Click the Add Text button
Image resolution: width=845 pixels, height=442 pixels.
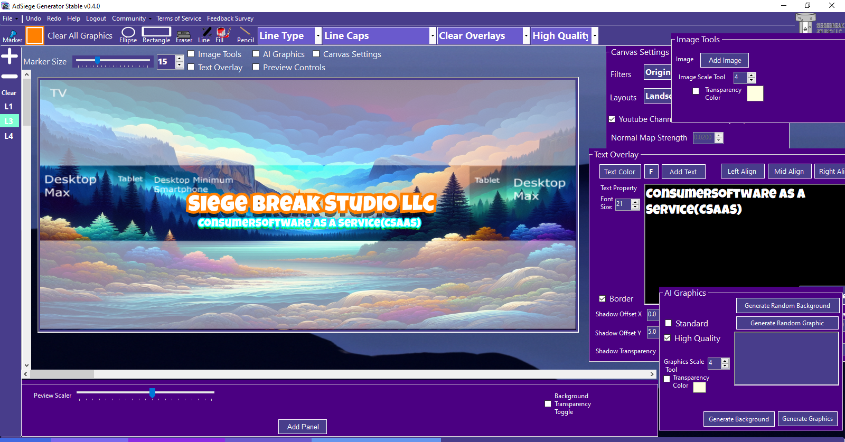pyautogui.click(x=683, y=172)
